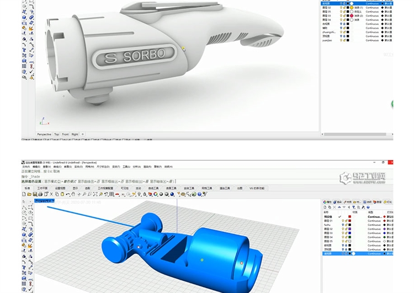Select Perspective viewport tab in upper window
Screen dimensions: 414x293
coord(44,134)
